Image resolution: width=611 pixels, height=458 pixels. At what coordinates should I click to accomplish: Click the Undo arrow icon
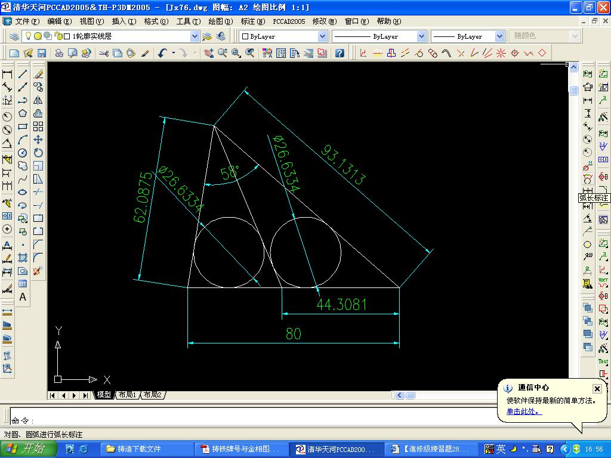click(162, 53)
